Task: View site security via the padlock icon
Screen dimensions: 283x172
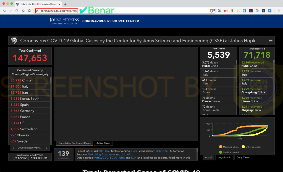Action: [37, 11]
